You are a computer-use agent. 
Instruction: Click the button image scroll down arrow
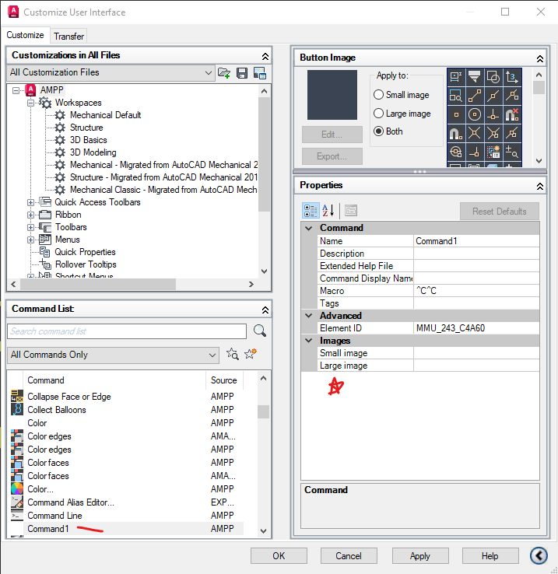(x=539, y=161)
